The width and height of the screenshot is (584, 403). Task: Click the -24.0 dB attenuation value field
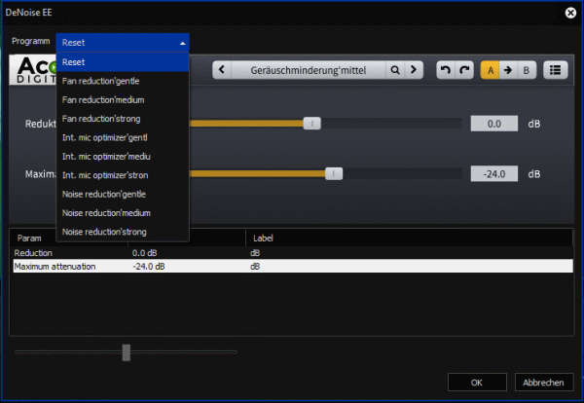pos(493,174)
